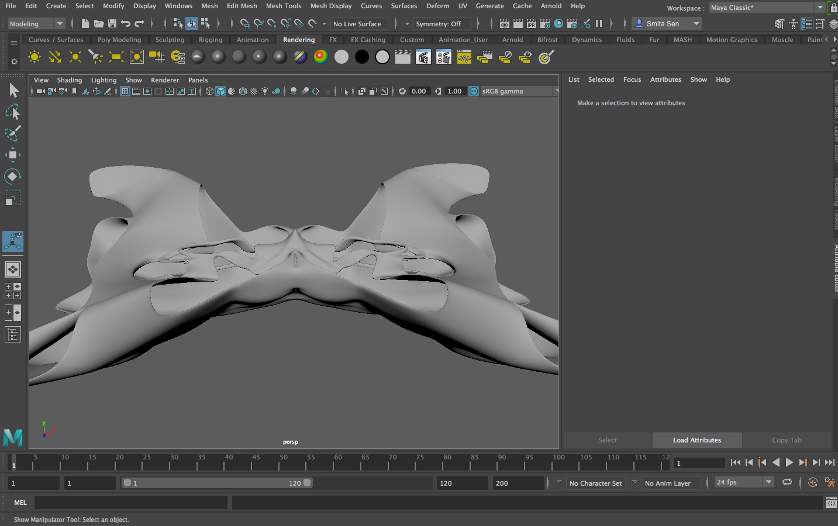Click the Spot Light shelf icon
The image size is (838, 526).
[x=95, y=57]
